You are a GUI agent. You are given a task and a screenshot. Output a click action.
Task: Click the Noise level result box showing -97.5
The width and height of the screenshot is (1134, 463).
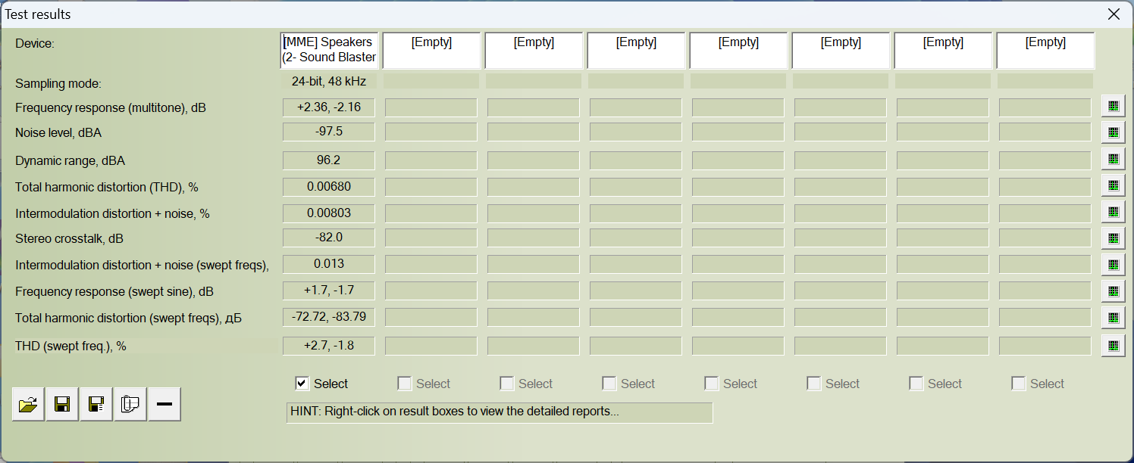[x=329, y=132]
